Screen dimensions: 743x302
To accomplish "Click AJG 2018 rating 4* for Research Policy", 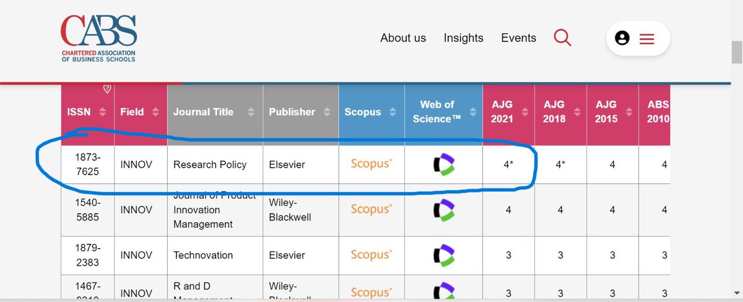I will point(560,165).
